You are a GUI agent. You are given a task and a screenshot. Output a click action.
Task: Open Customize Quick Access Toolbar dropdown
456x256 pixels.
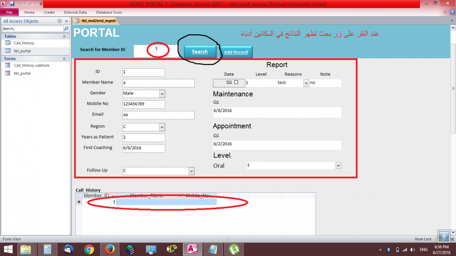[41, 4]
